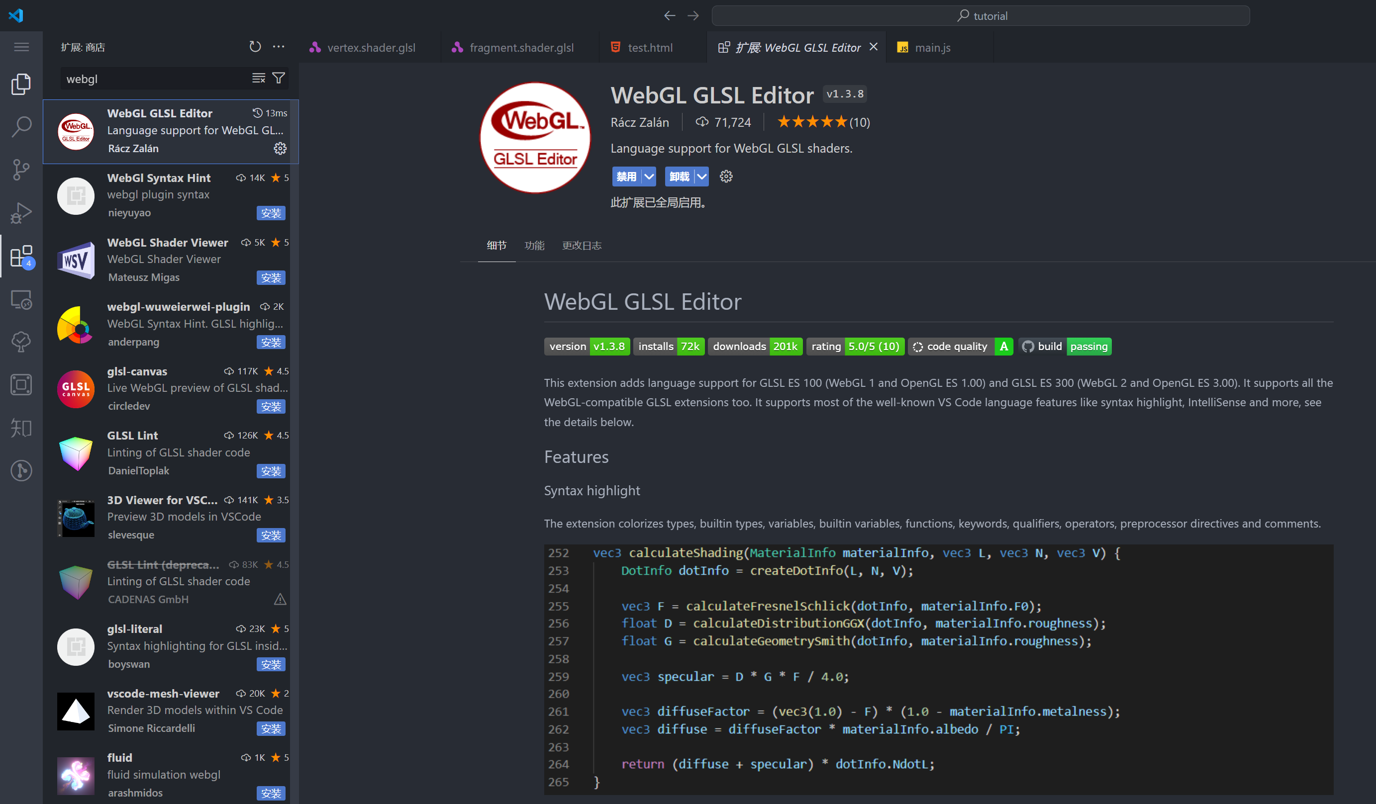Switch to the 更改日志 tab on extension page
Image resolution: width=1376 pixels, height=804 pixels.
581,246
